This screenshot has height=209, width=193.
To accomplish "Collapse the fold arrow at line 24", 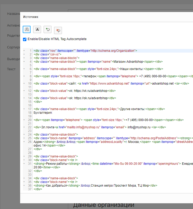I will pyautogui.click(x=24, y=135).
